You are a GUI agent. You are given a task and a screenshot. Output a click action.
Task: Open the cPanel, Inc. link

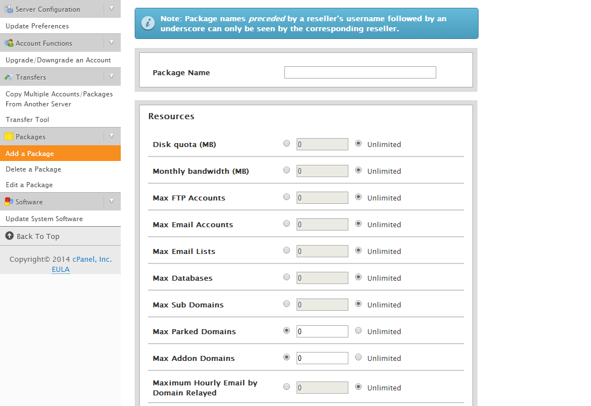click(92, 260)
